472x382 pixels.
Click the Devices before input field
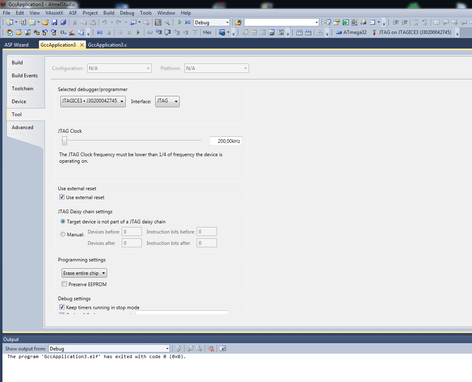click(131, 231)
